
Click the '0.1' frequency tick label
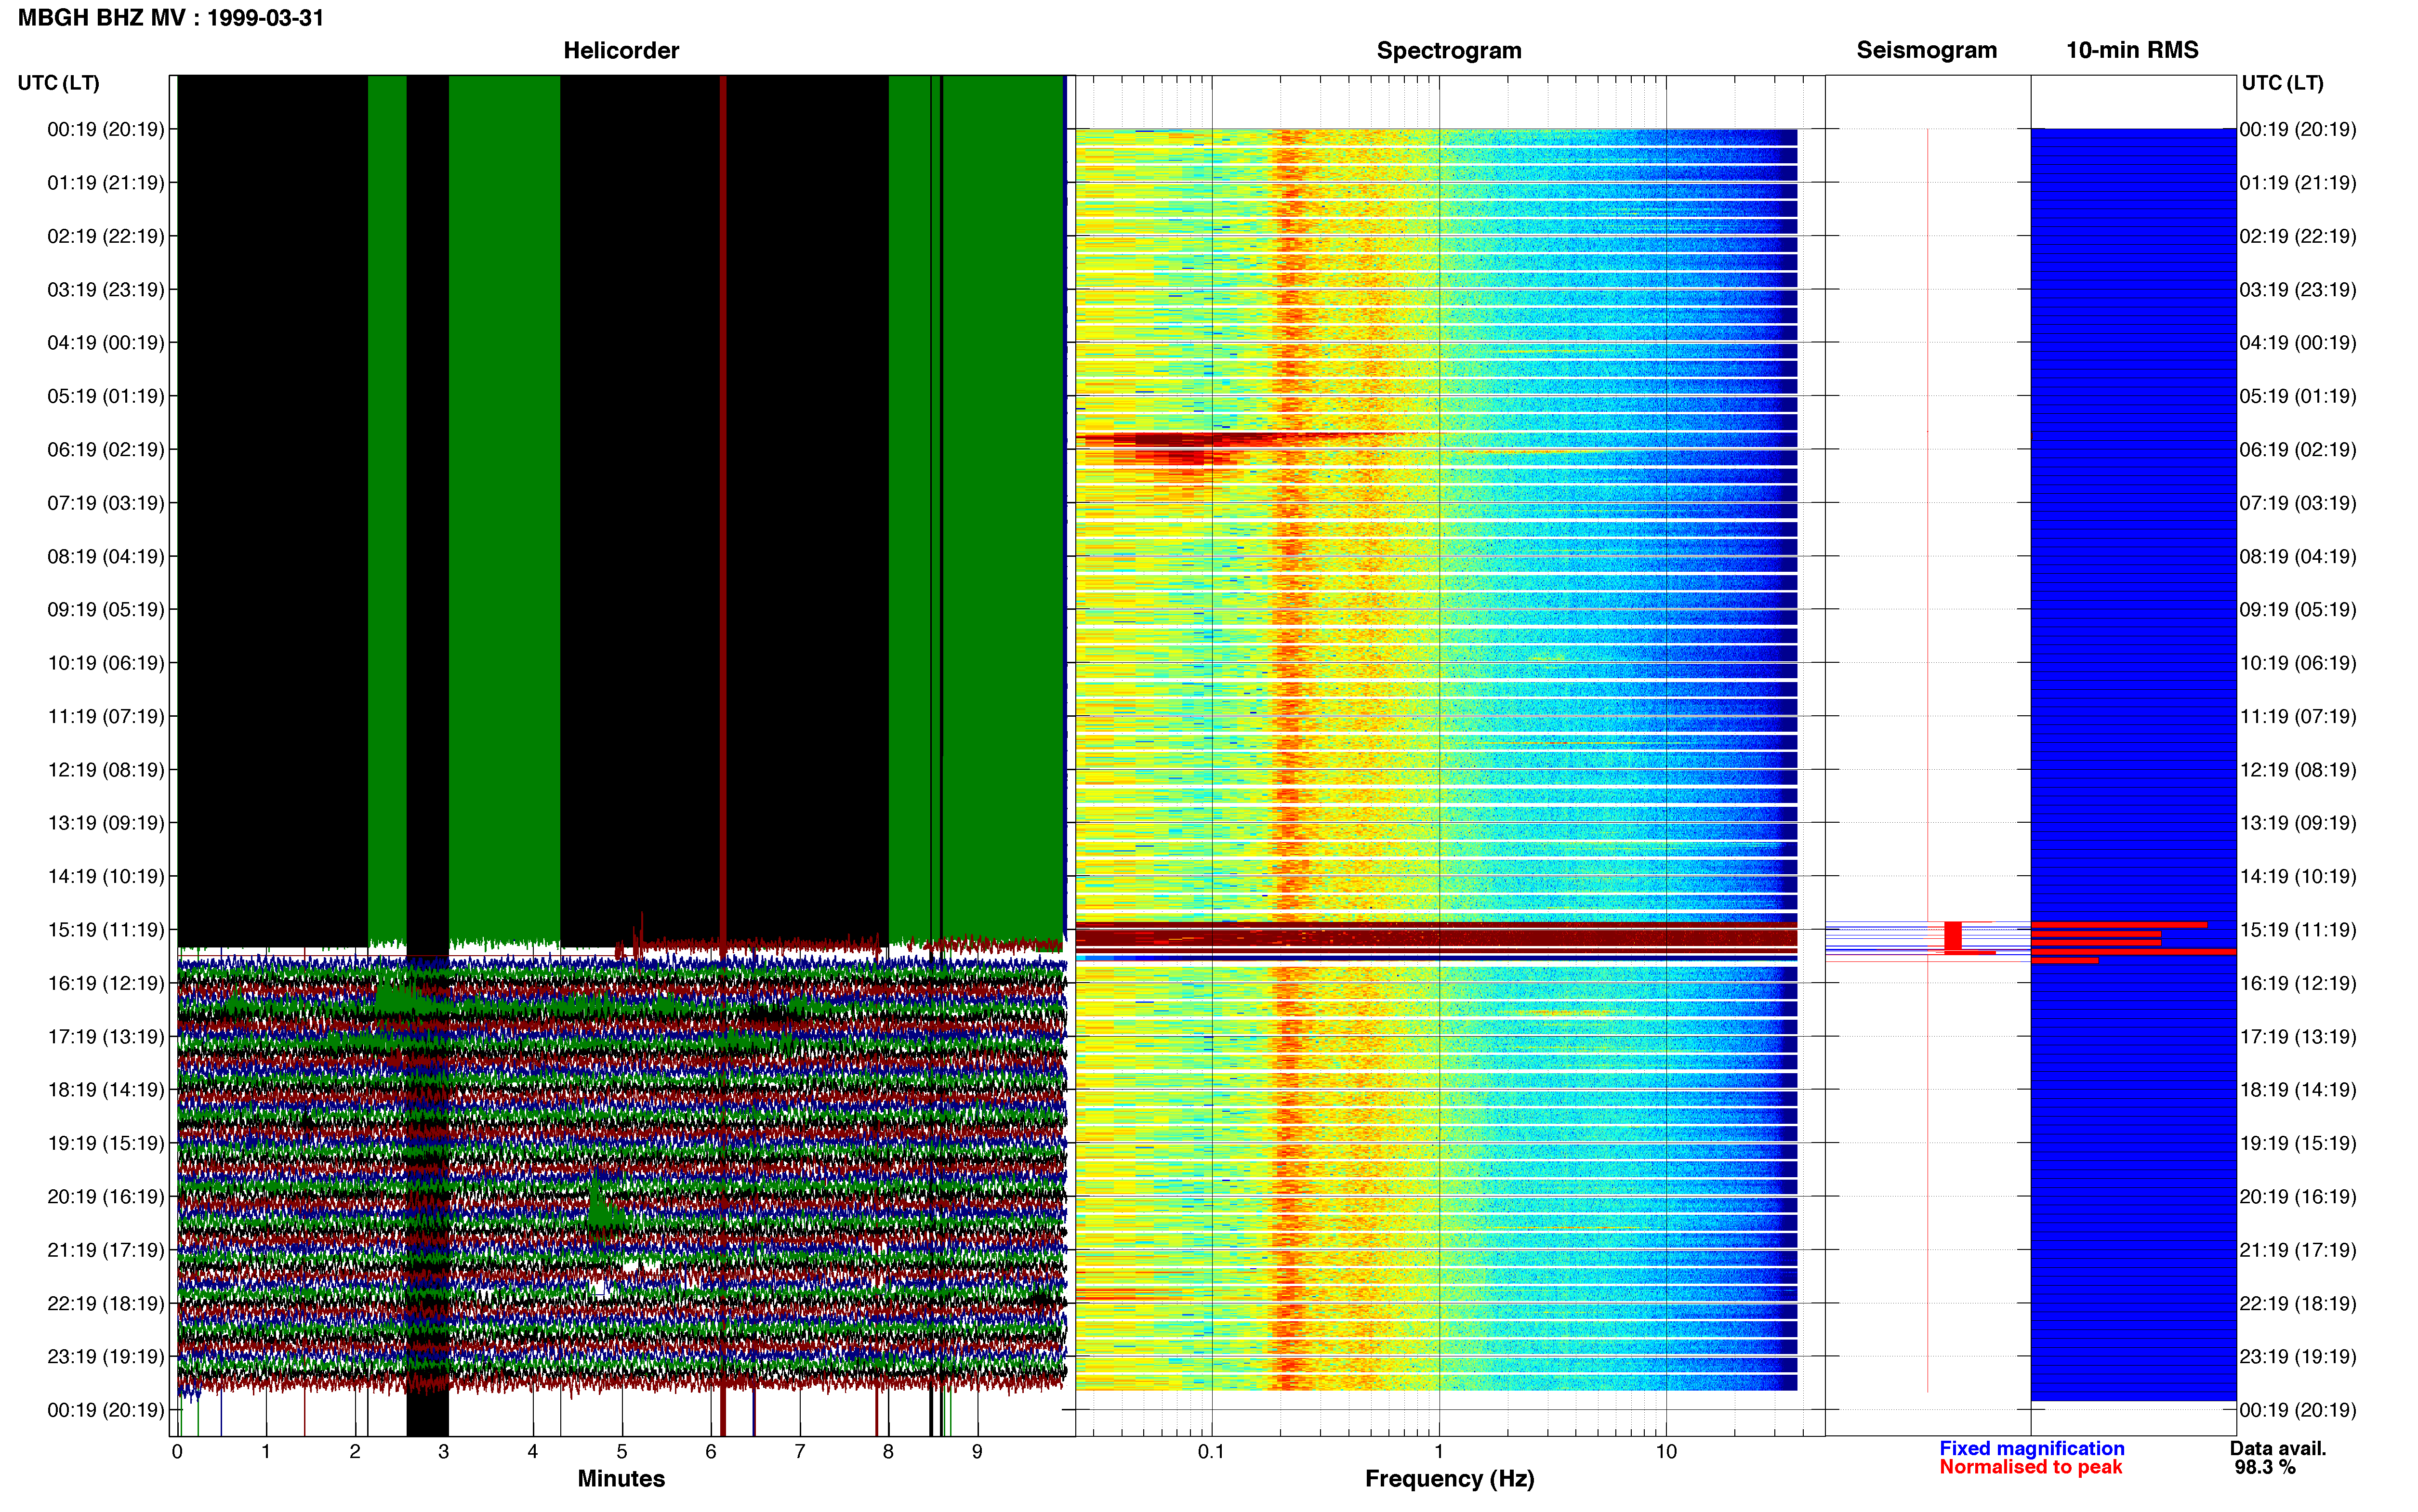(x=1211, y=1451)
